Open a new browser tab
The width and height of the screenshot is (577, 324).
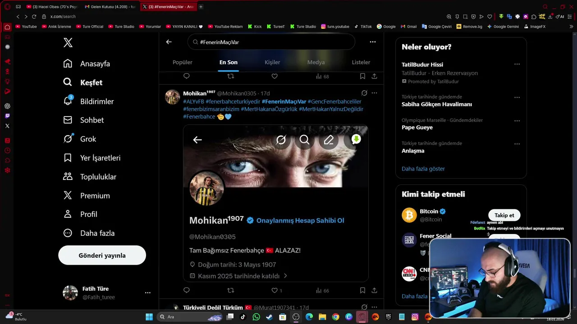201,7
